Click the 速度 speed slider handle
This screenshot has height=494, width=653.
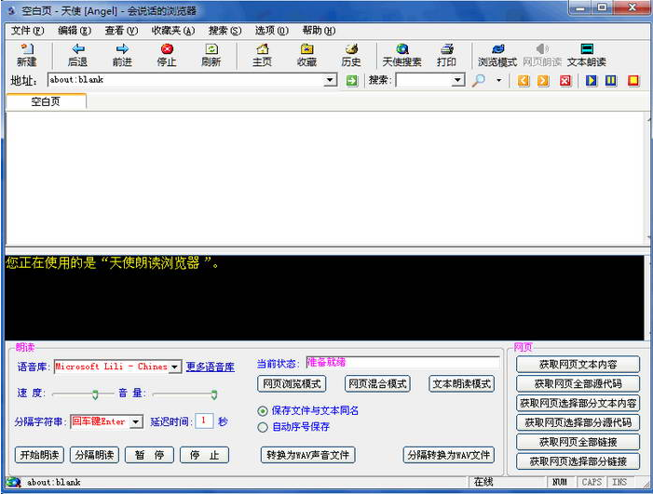95,394
